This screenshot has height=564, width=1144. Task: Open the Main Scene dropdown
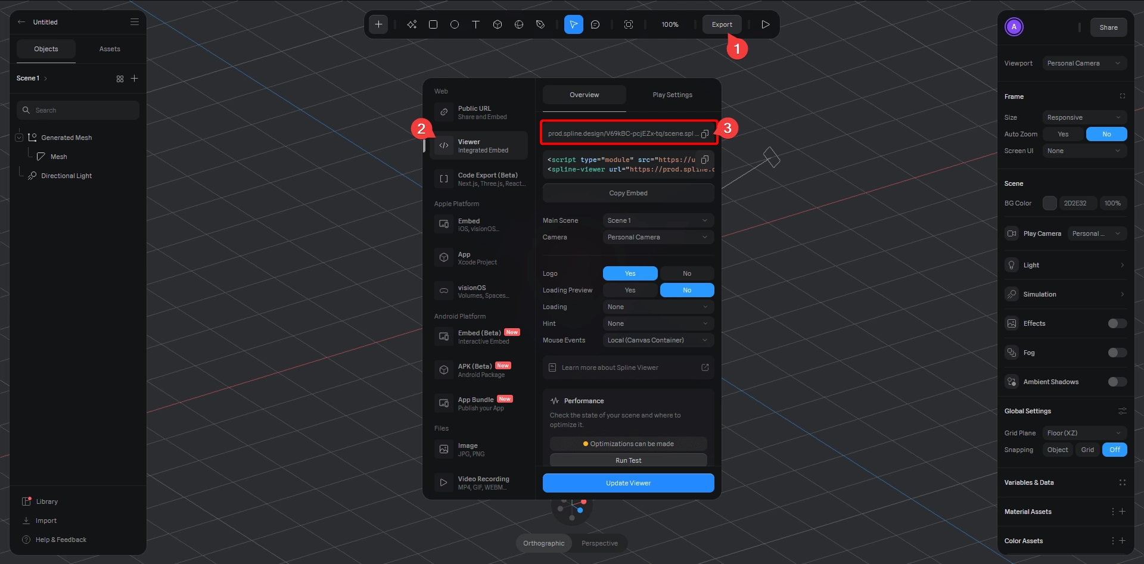[658, 220]
